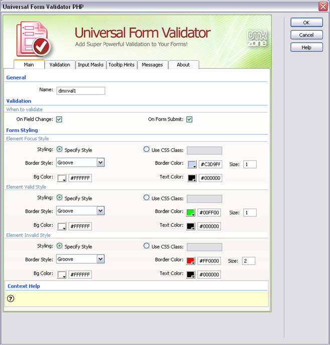Click the Context Help question mark icon
The height and width of the screenshot is (345, 330).
click(x=11, y=299)
